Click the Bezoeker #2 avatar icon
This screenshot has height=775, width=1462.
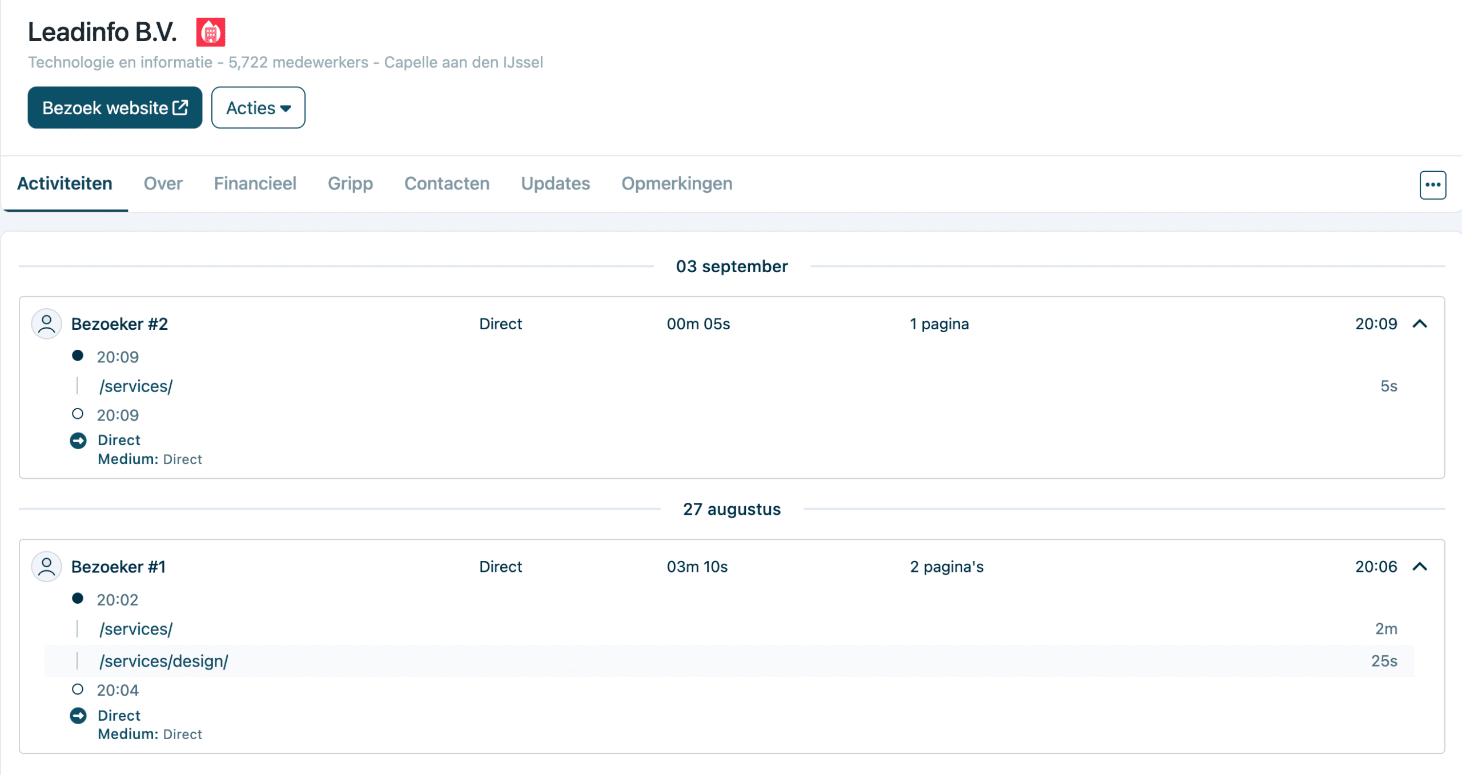(46, 323)
